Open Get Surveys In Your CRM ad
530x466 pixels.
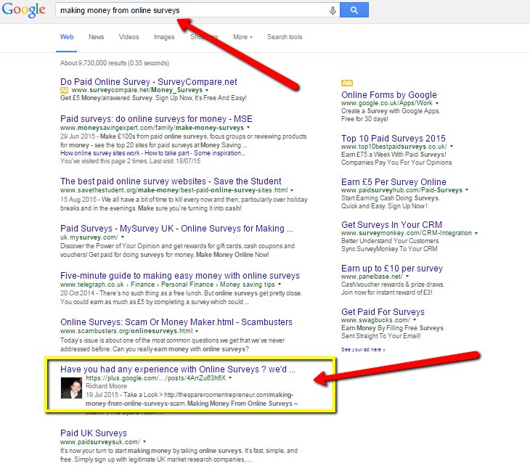[x=391, y=225]
